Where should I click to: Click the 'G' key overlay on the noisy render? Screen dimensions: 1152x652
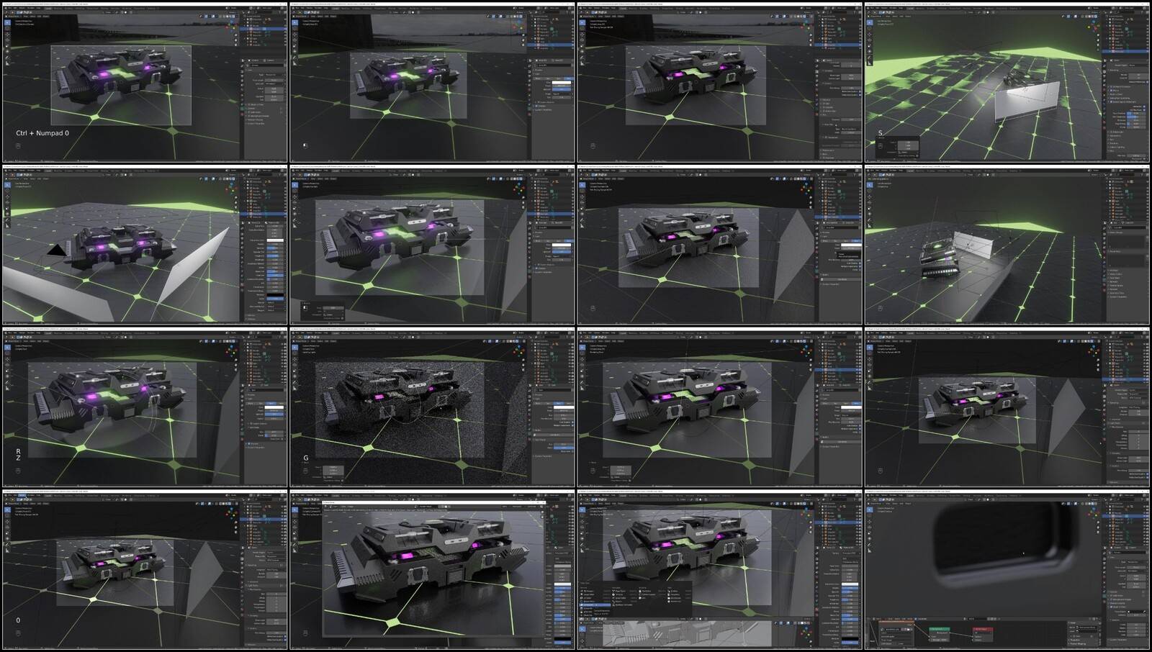coord(306,458)
